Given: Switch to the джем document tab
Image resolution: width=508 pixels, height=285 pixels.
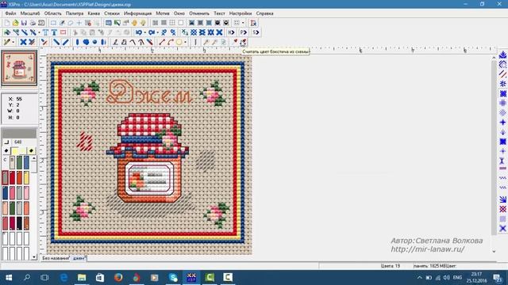Looking at the screenshot, I should (79, 258).
